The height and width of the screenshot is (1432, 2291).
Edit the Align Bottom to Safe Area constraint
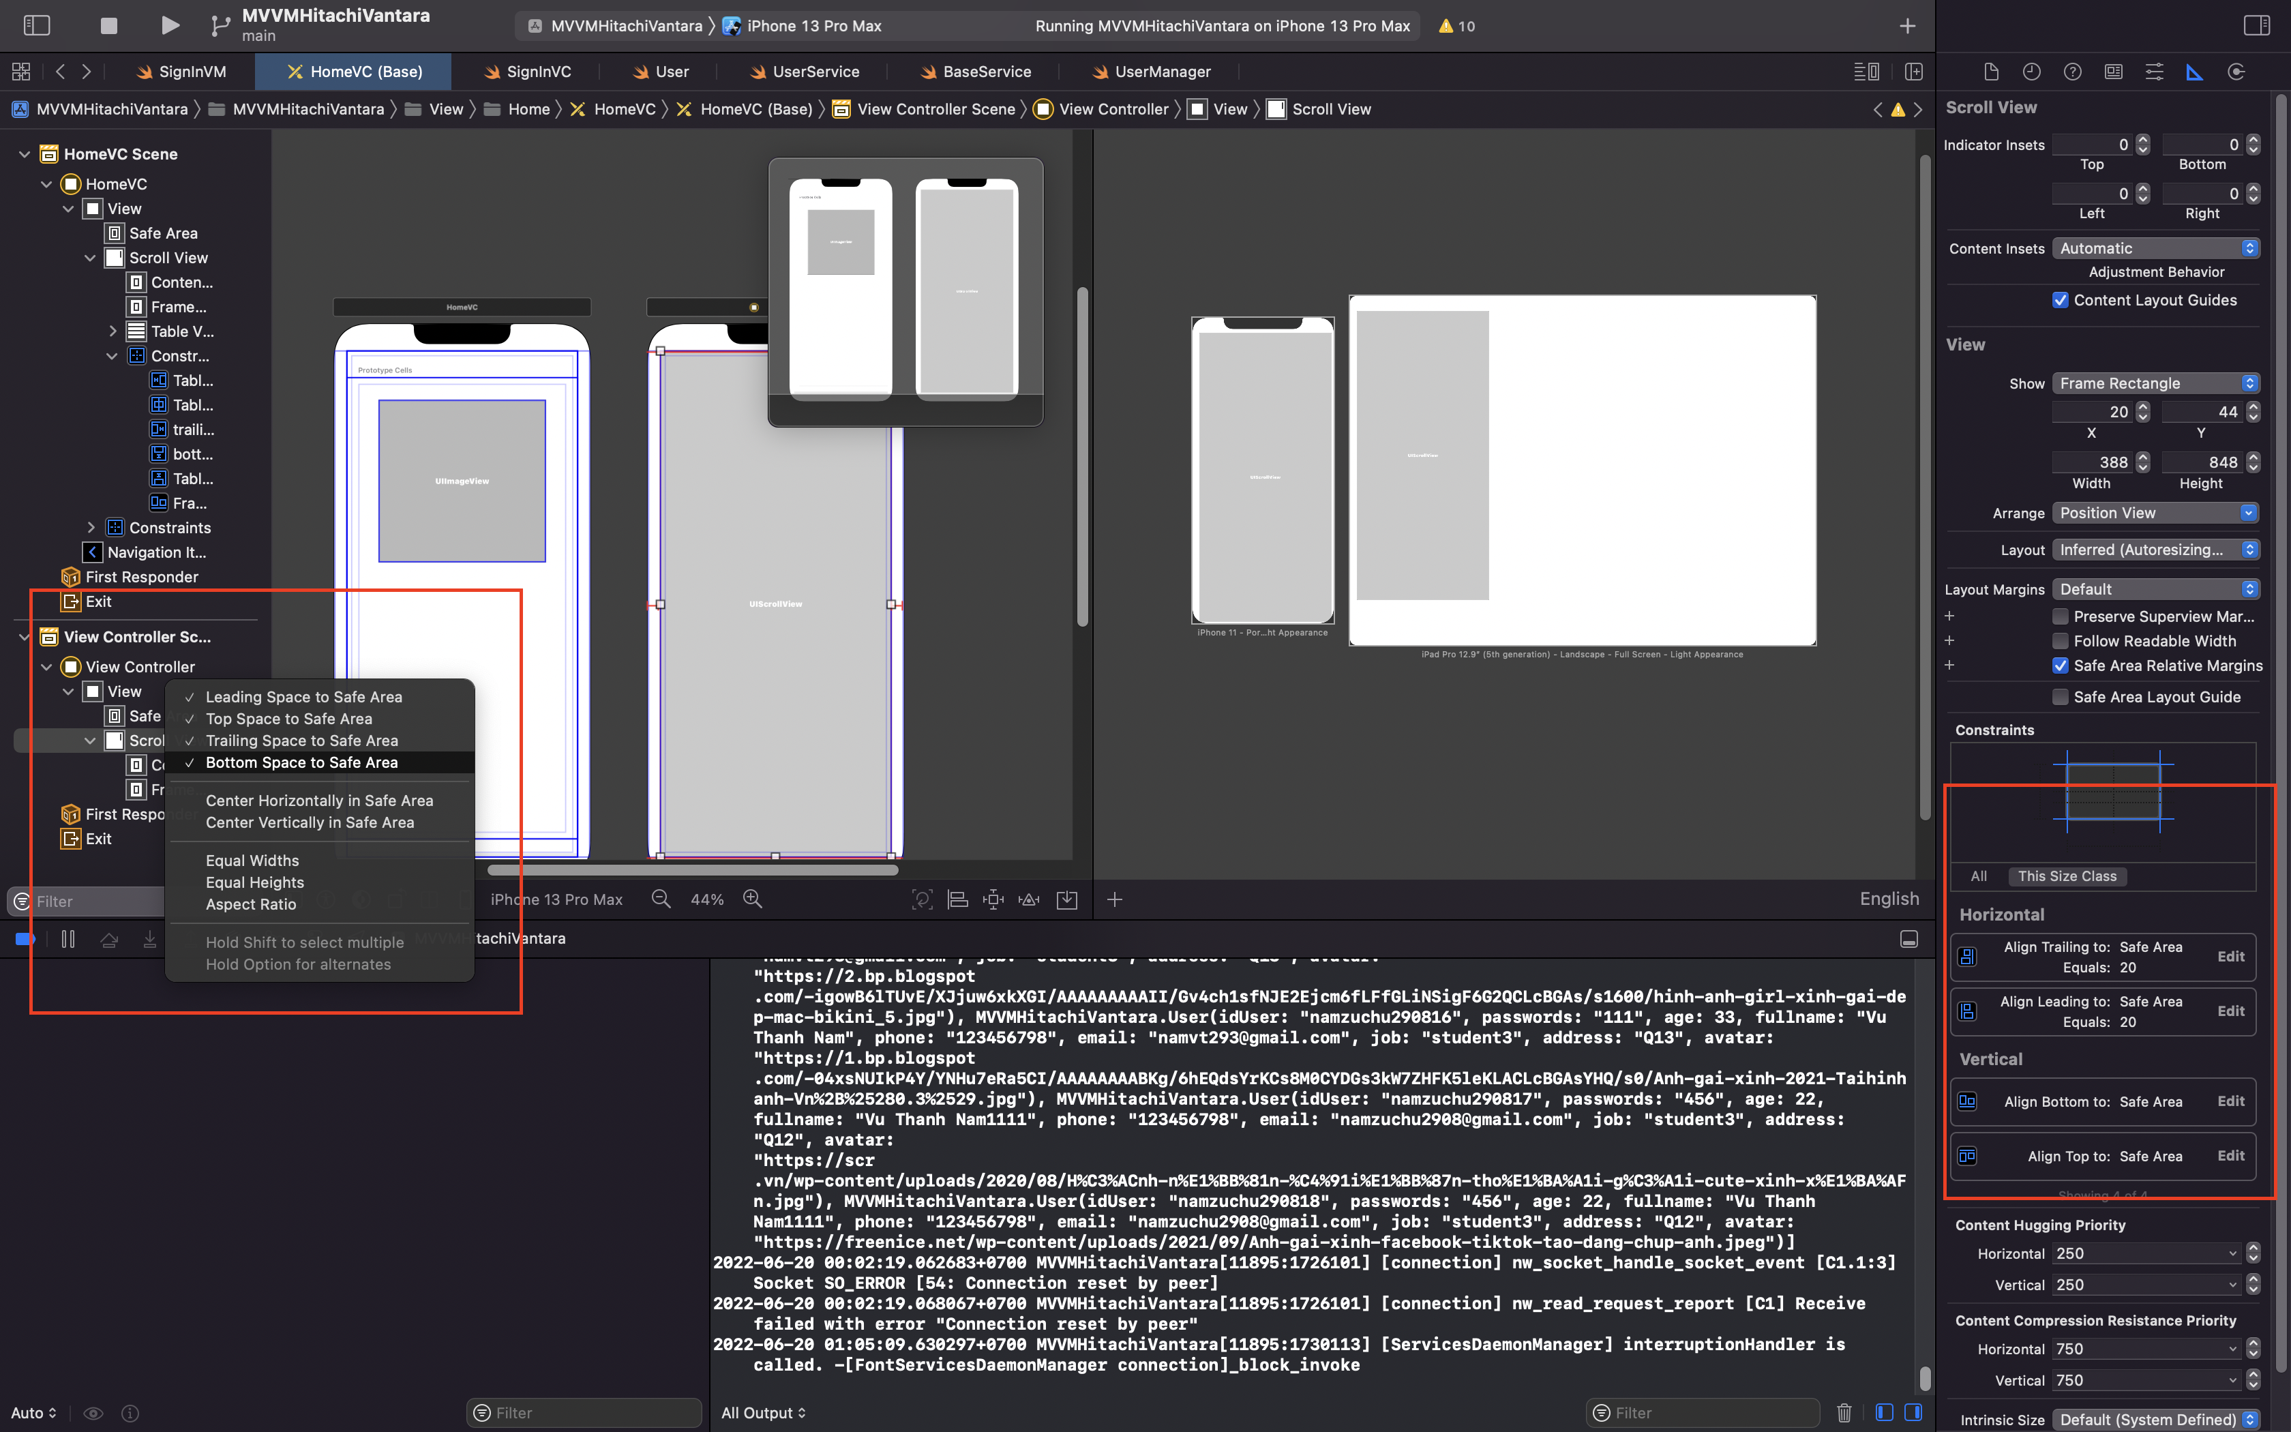coord(2230,1101)
